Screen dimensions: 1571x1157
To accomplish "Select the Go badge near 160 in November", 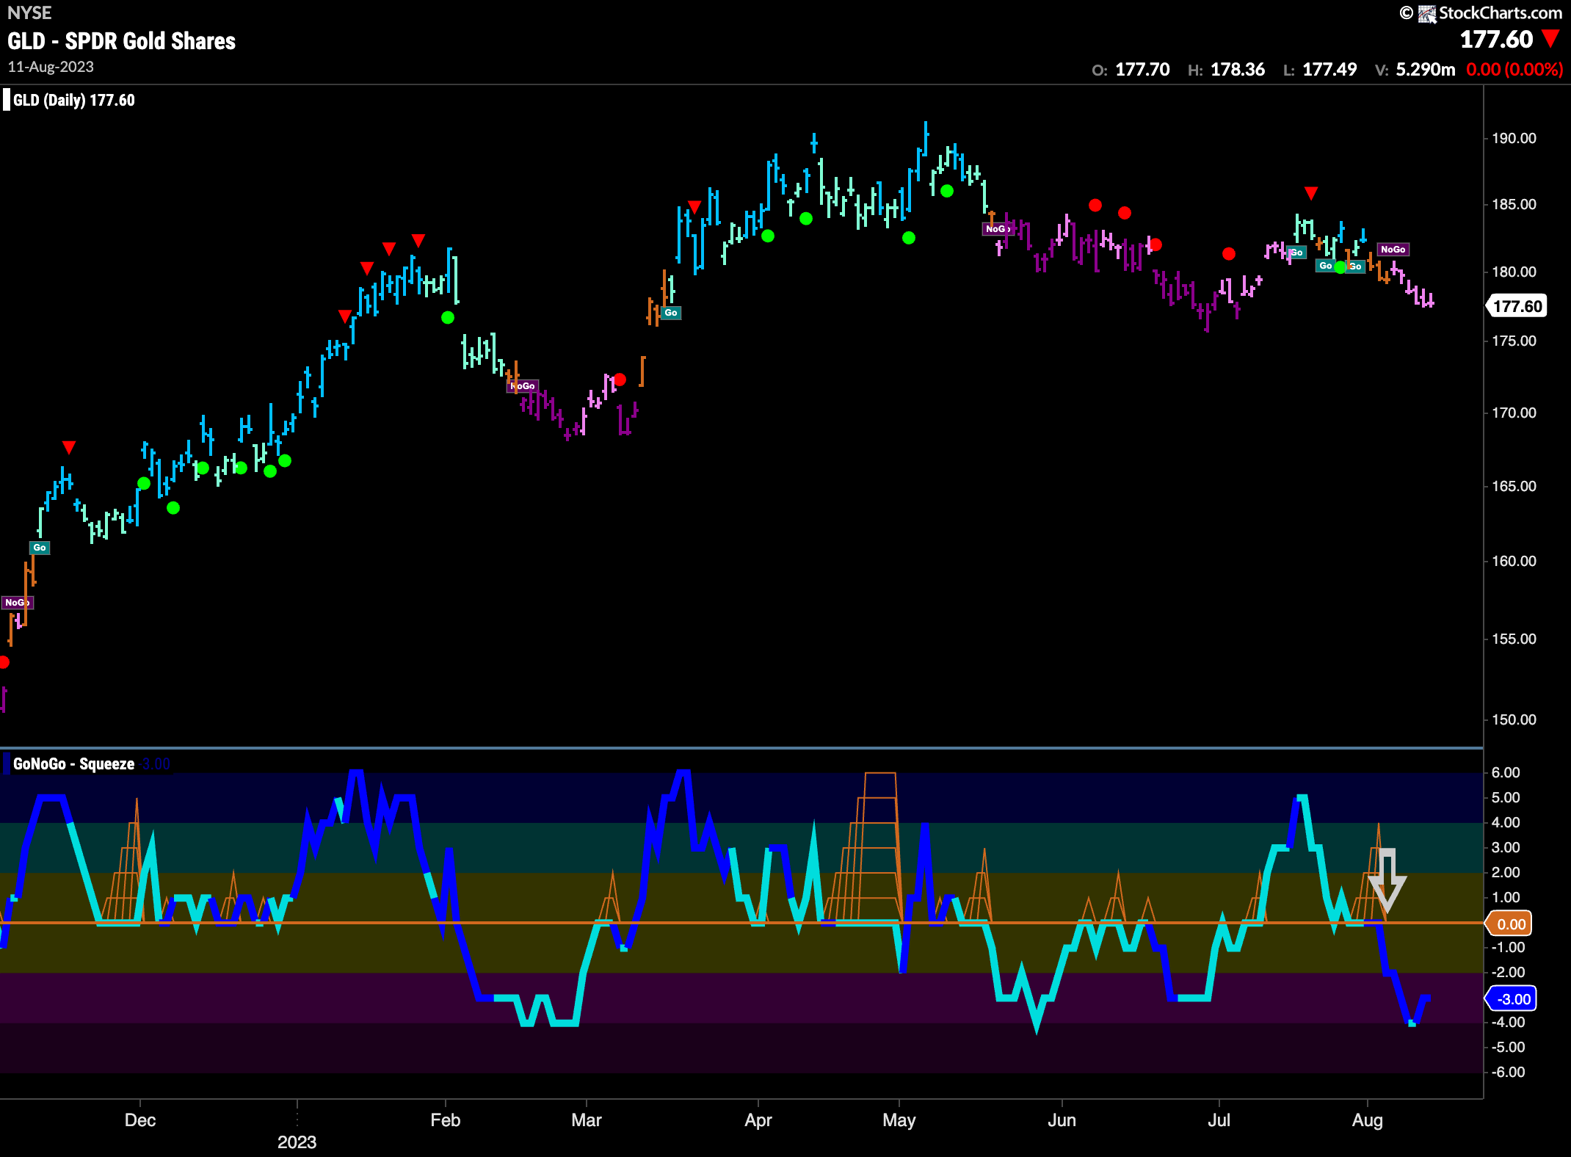I will tap(40, 548).
